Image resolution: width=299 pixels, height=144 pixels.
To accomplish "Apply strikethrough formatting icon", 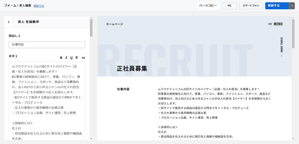I will pyautogui.click(x=77, y=58).
